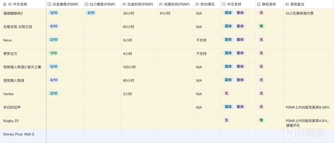Click the 100小时 白金时间 cell
The image size is (334, 143).
point(139,69)
